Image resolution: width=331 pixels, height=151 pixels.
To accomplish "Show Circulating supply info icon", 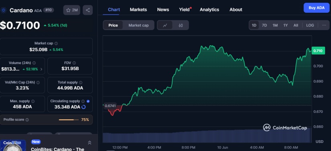I will 83,101.
